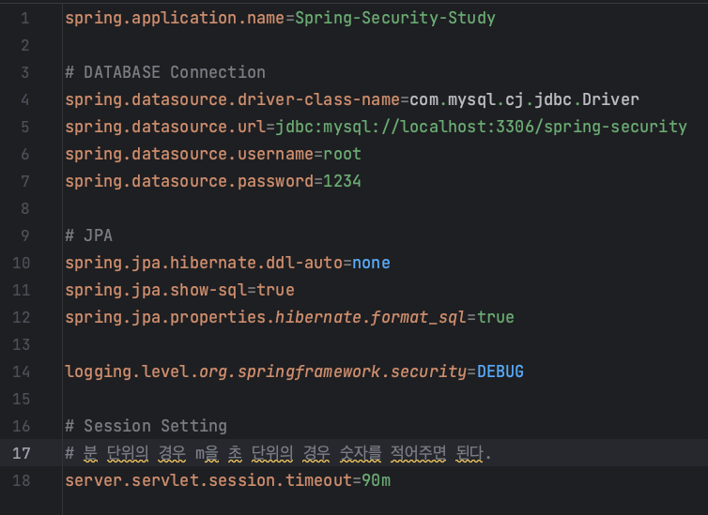This screenshot has height=515, width=708.
Task: Click line number 14 in the gutter
Action: pos(22,371)
